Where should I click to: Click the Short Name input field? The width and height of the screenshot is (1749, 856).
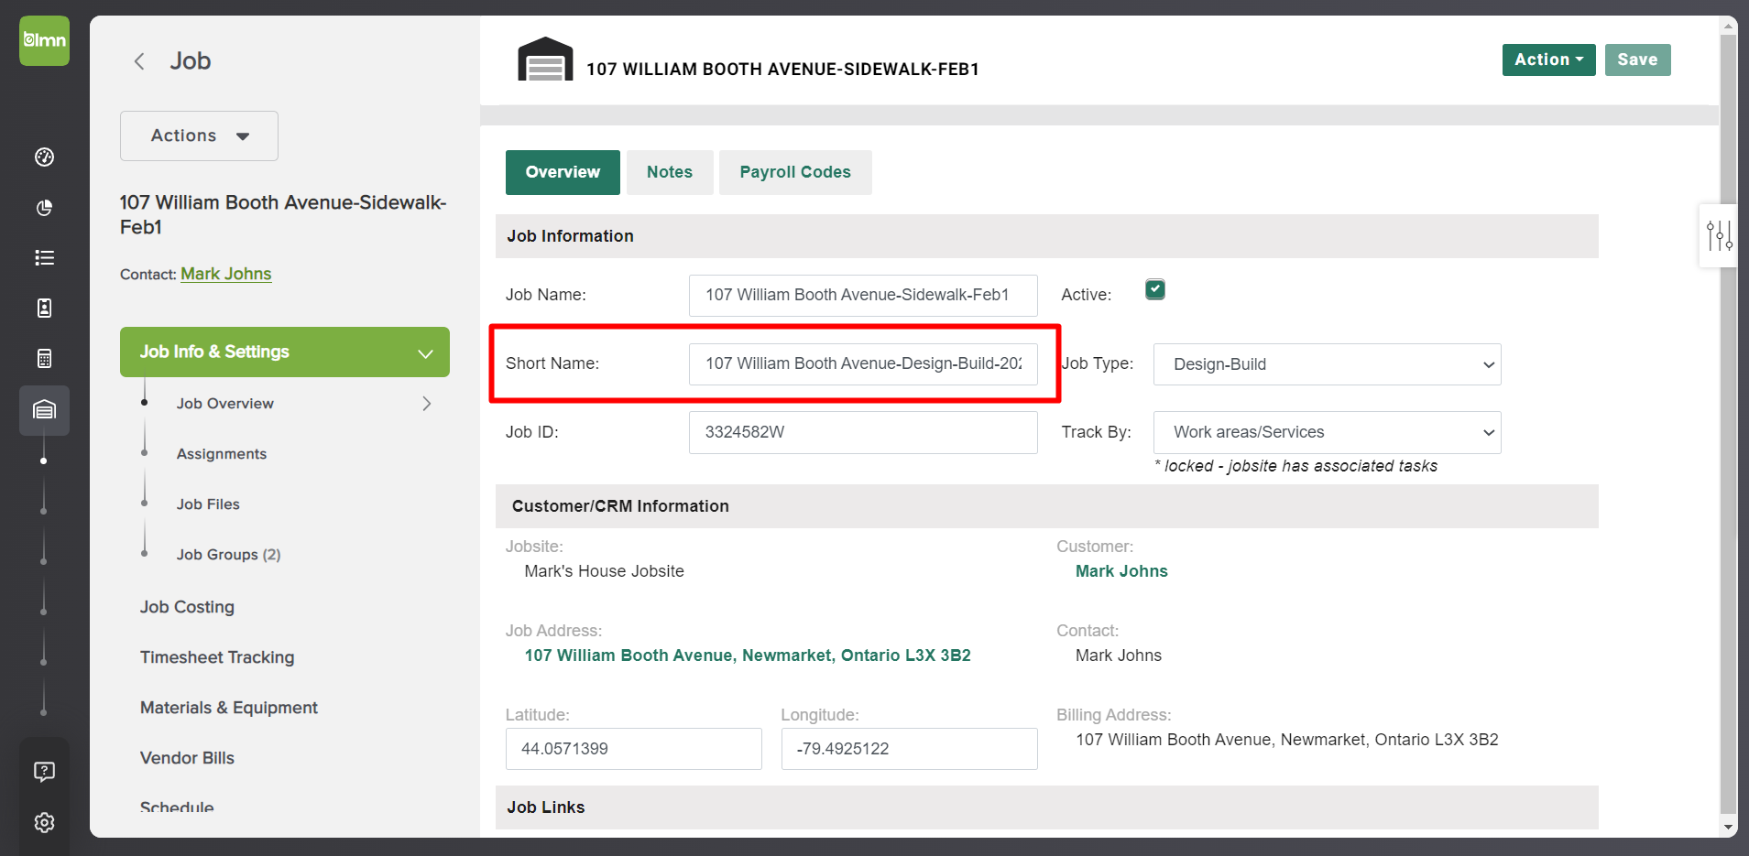(x=863, y=364)
